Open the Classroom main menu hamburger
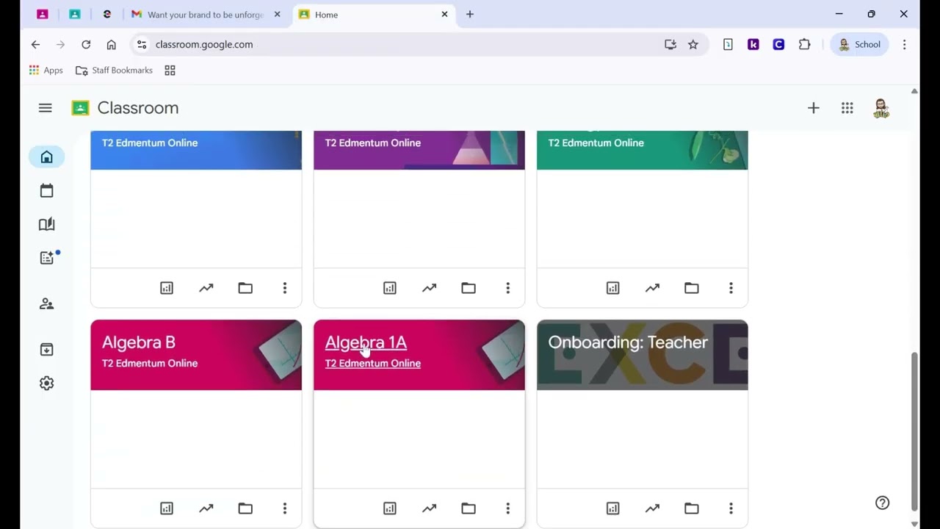This screenshot has width=940, height=529. (46, 108)
